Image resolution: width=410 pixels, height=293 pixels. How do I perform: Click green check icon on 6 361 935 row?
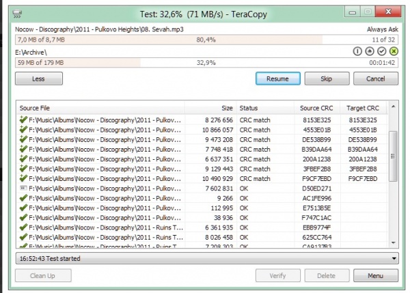click(x=23, y=227)
